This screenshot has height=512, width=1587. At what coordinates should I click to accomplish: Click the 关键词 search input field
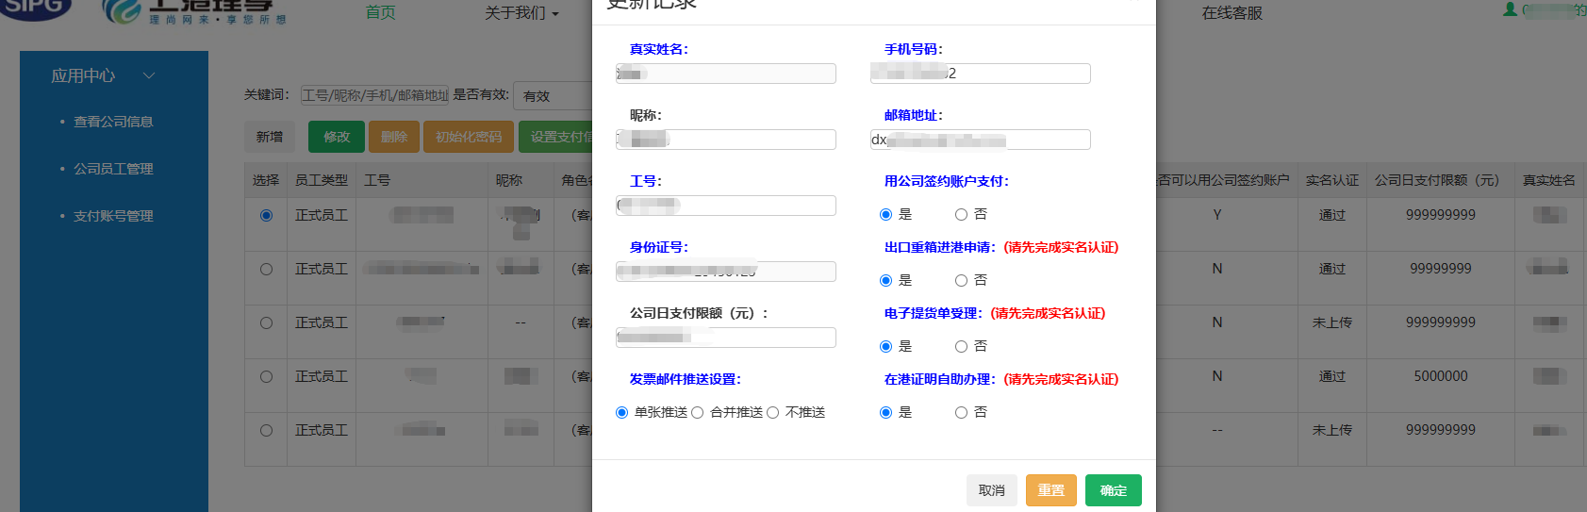[x=375, y=95]
